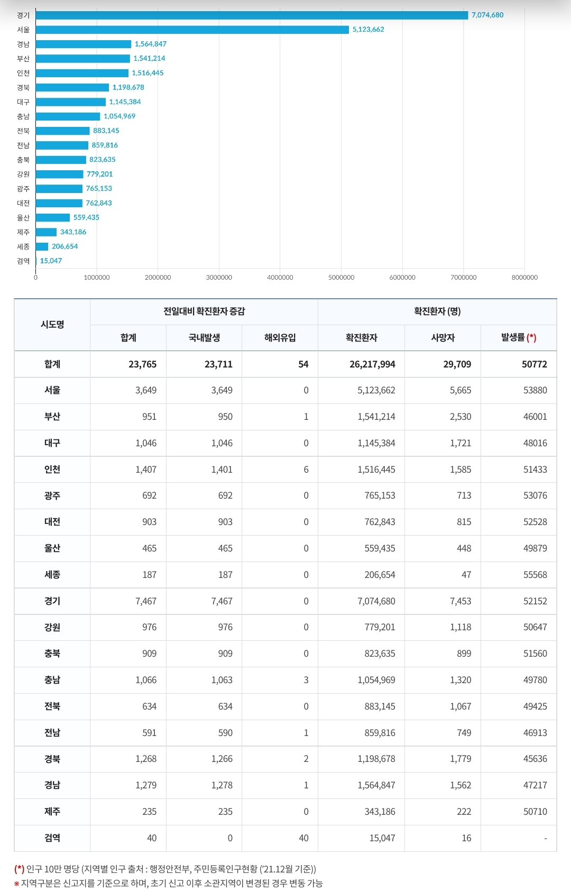The image size is (571, 892).
Task: Select the 경남 bar value 1,564,847
Action: [151, 44]
